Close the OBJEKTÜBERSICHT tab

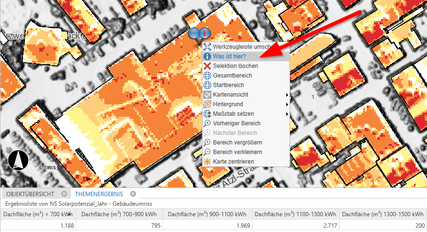[64, 194]
